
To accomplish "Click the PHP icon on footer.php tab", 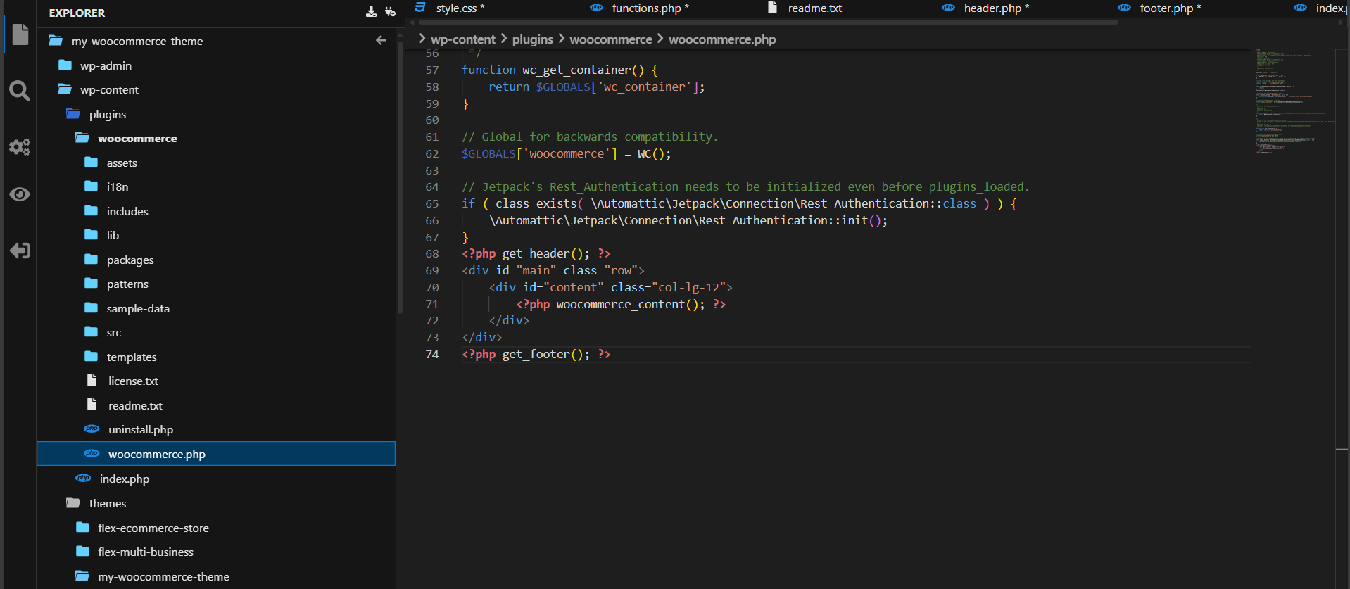I will (x=1125, y=8).
